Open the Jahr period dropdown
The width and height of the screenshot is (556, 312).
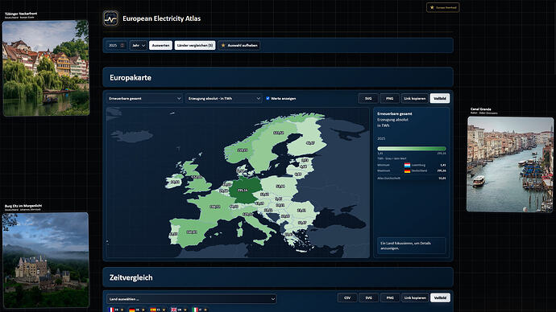point(139,45)
